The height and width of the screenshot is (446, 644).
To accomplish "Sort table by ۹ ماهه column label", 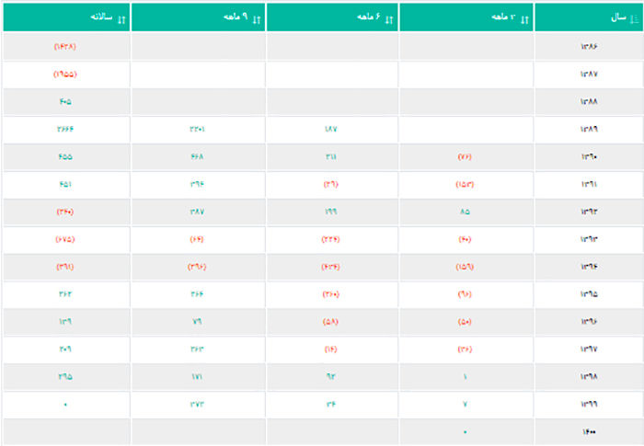I will 236,17.
